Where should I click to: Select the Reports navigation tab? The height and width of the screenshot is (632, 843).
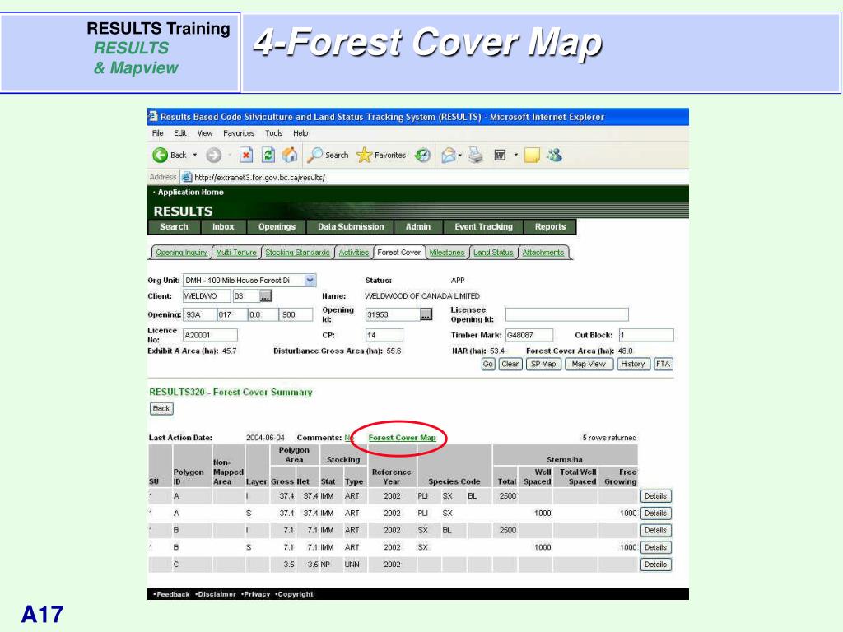550,227
